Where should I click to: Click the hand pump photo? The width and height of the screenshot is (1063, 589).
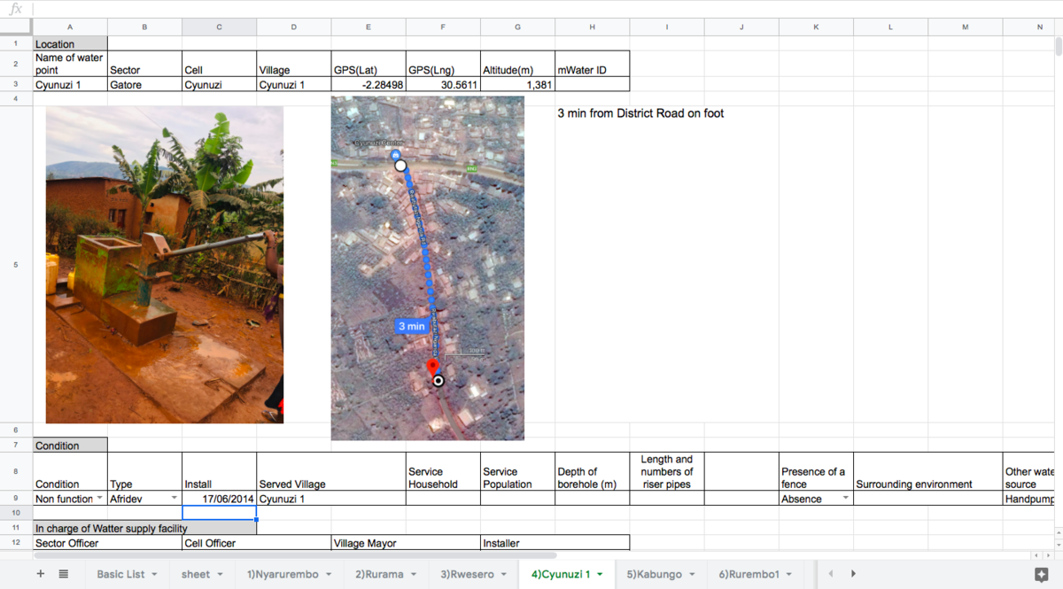pyautogui.click(x=165, y=265)
